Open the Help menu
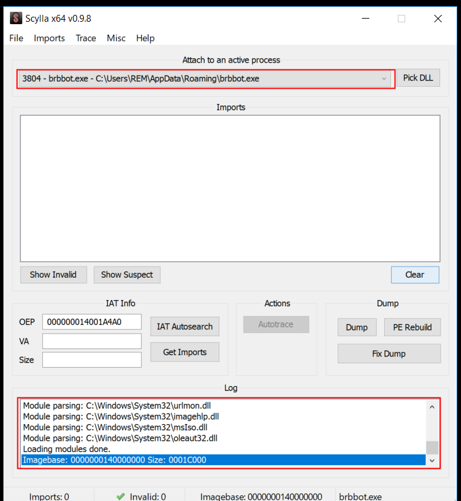 [145, 38]
